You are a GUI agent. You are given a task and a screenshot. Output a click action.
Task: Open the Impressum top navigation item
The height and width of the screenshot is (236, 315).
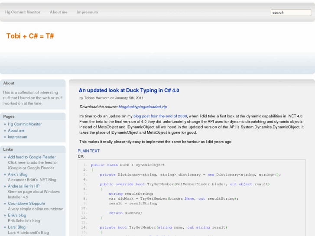coord(87,12)
